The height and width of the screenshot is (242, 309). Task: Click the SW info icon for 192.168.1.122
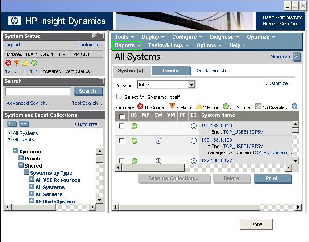click(158, 161)
